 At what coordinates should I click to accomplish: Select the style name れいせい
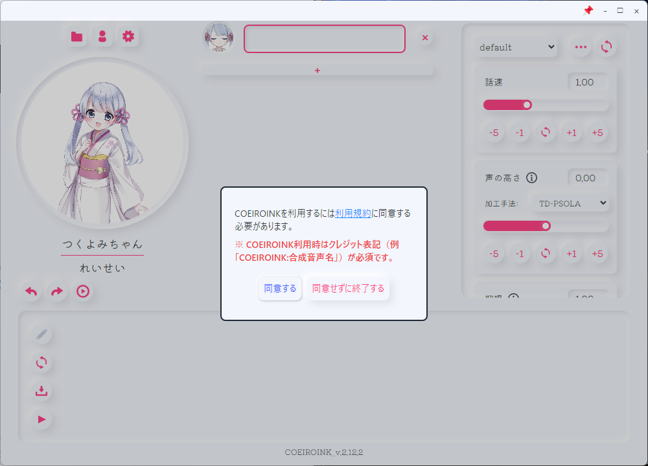(102, 269)
